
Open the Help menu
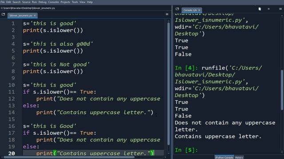(x=90, y=2)
